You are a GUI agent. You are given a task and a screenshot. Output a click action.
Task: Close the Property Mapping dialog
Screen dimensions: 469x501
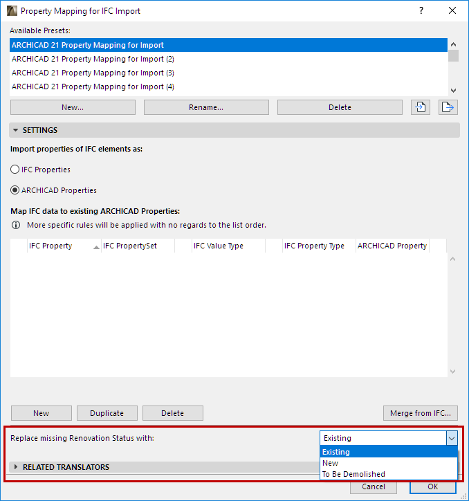pyautogui.click(x=452, y=10)
